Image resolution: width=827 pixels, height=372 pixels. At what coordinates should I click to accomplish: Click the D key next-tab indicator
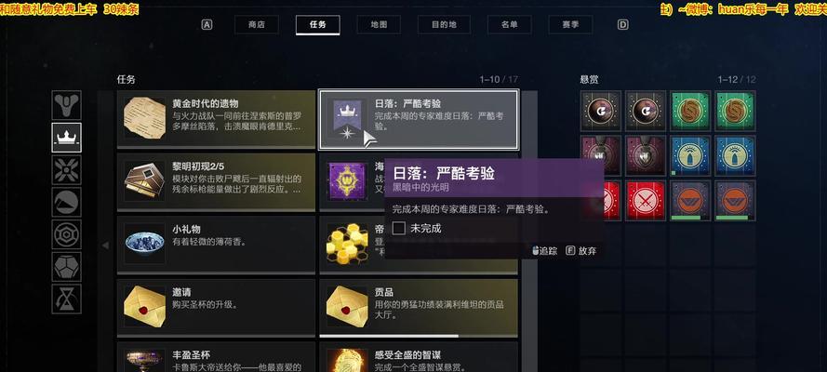coord(623,25)
